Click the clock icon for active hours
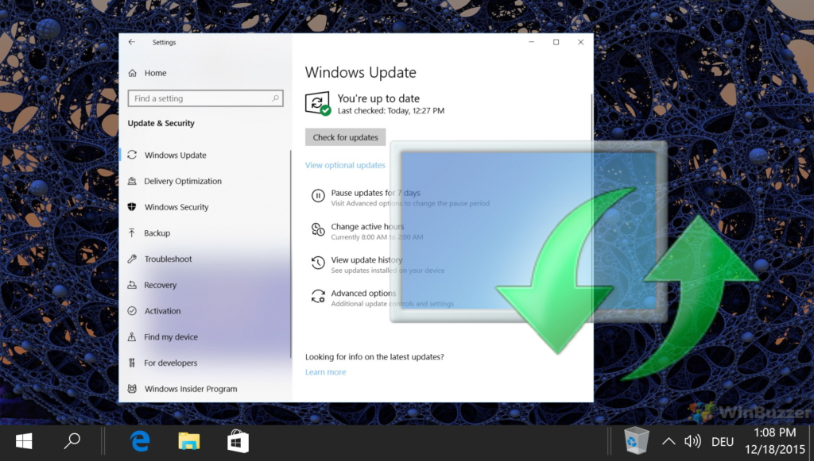This screenshot has height=461, width=814. 318,229
